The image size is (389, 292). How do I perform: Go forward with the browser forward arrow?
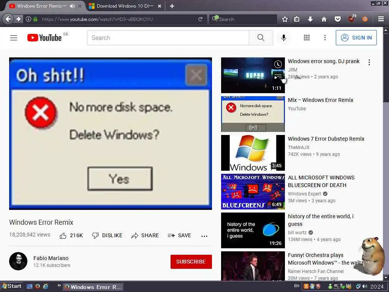(18, 19)
